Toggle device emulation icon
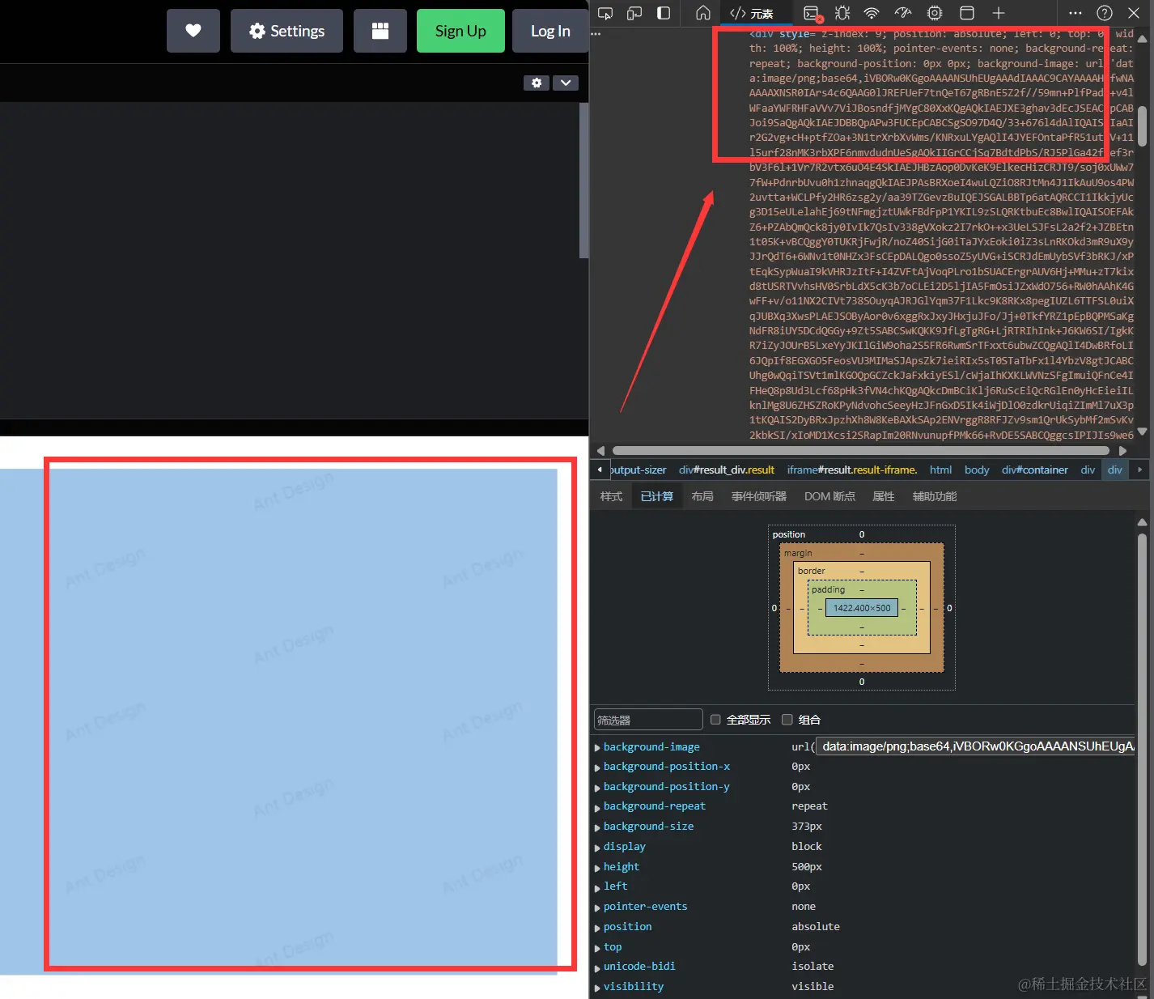Viewport: 1154px width, 999px height. [x=634, y=13]
